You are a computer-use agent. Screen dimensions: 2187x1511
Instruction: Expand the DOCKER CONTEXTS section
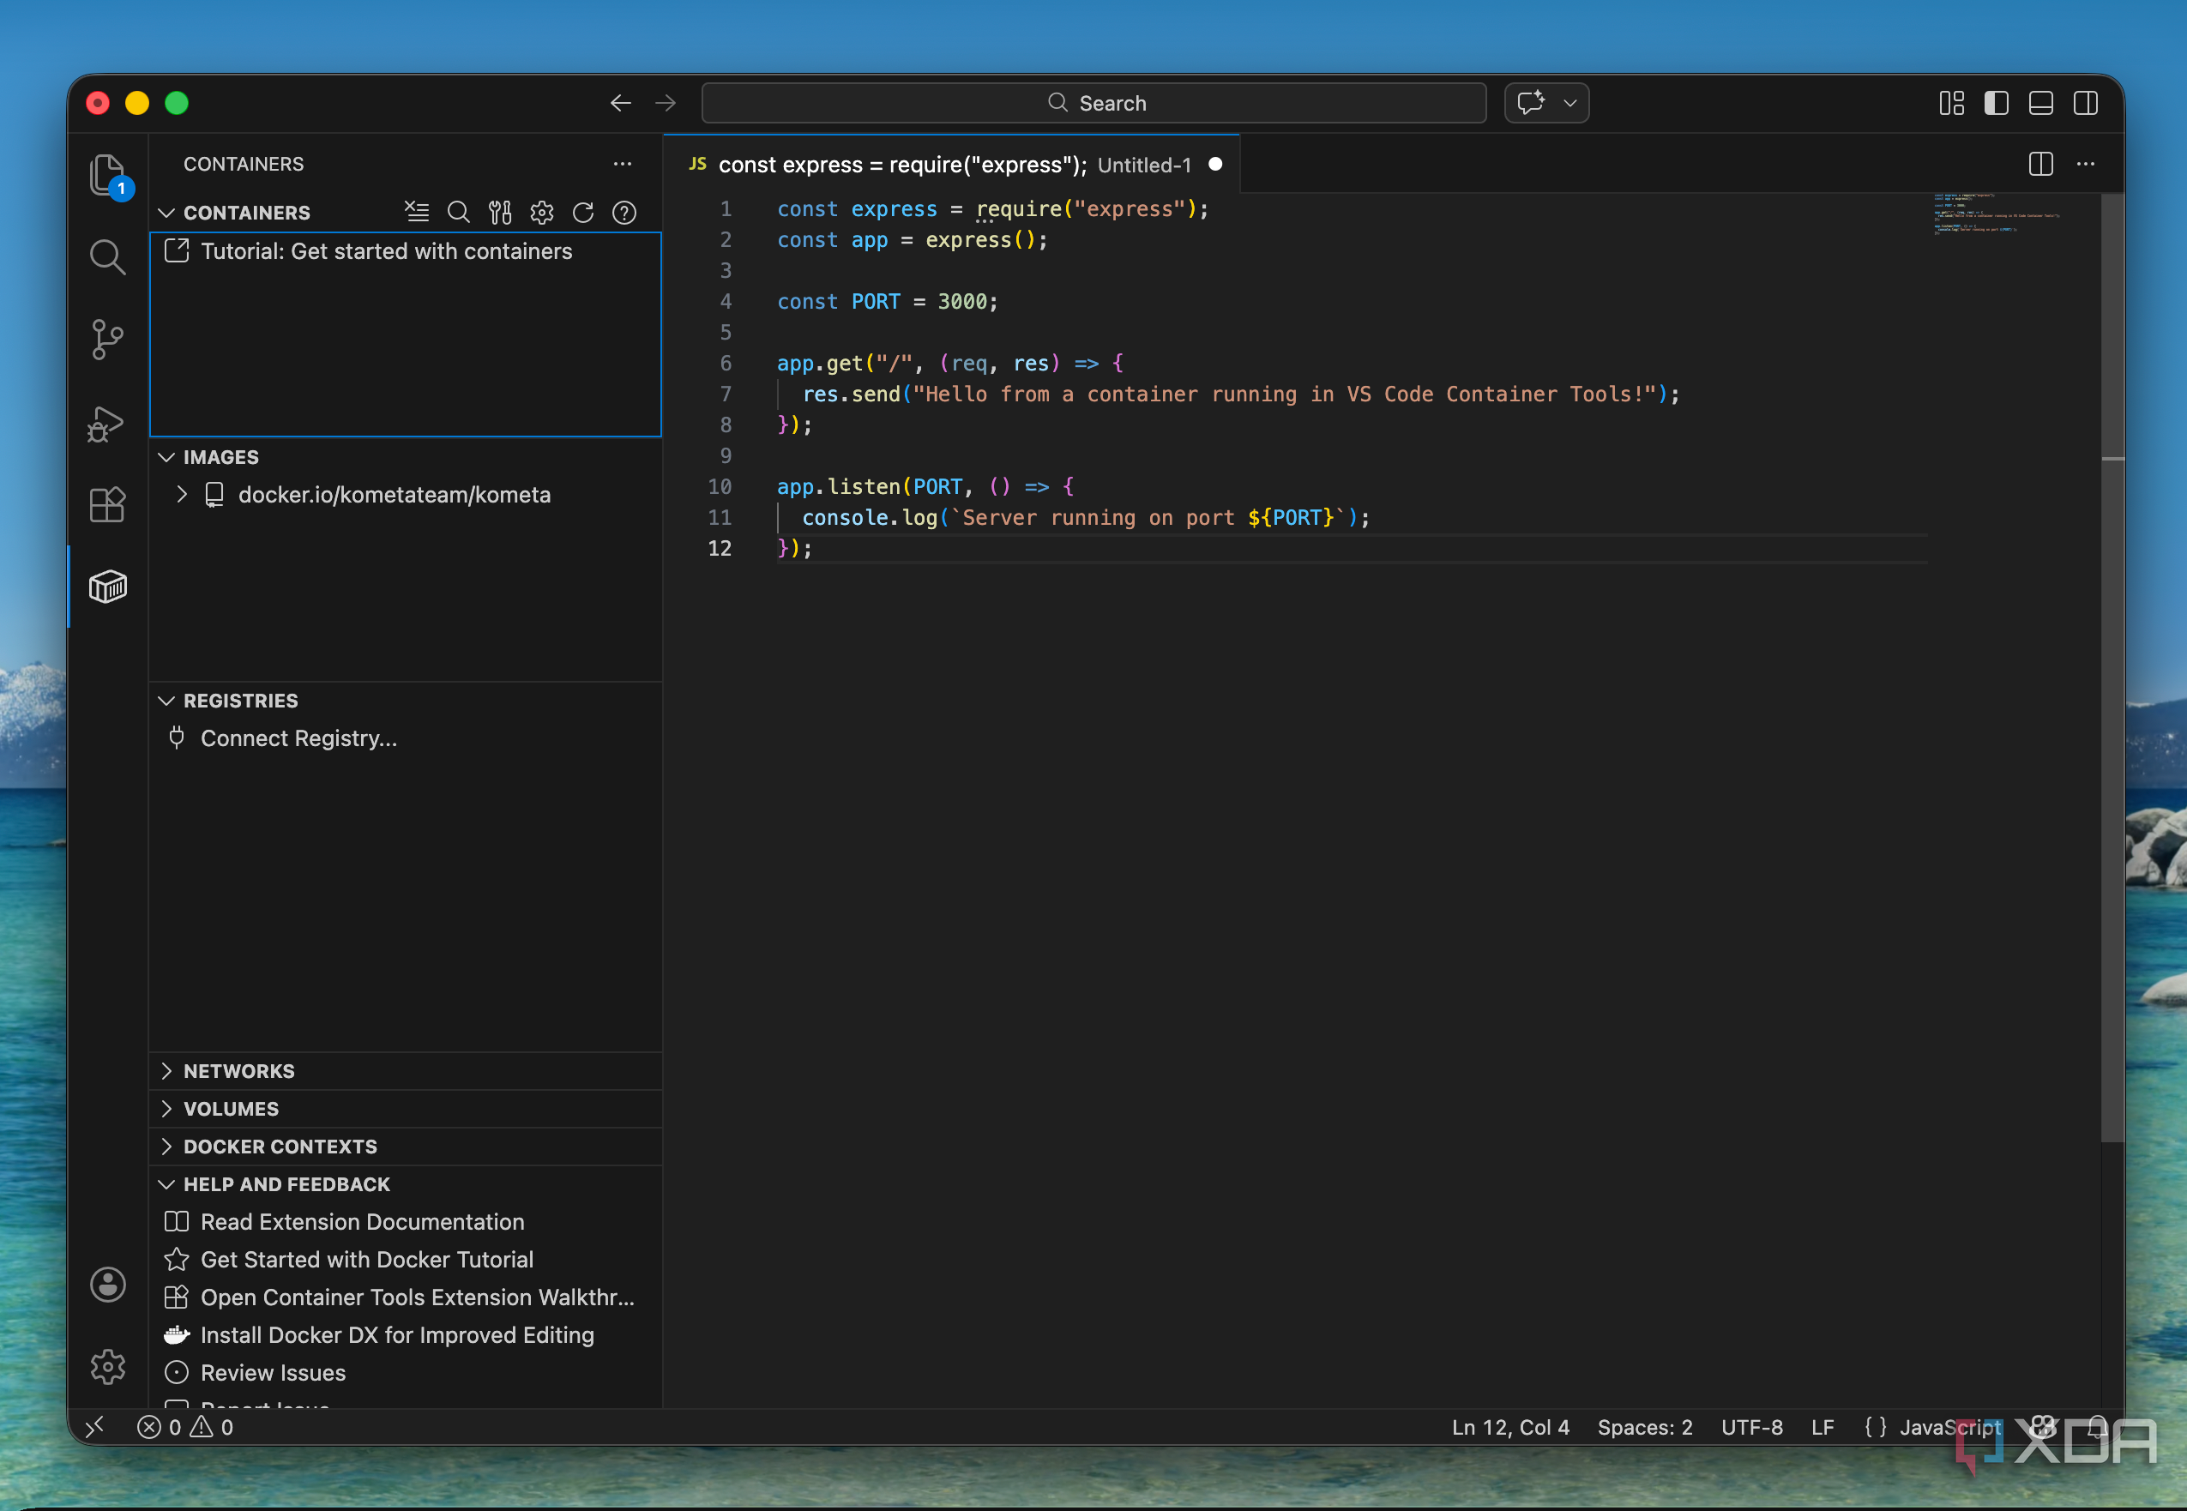pyautogui.click(x=166, y=1147)
